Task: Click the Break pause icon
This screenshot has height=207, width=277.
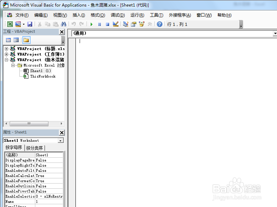Action: [x=99, y=24]
